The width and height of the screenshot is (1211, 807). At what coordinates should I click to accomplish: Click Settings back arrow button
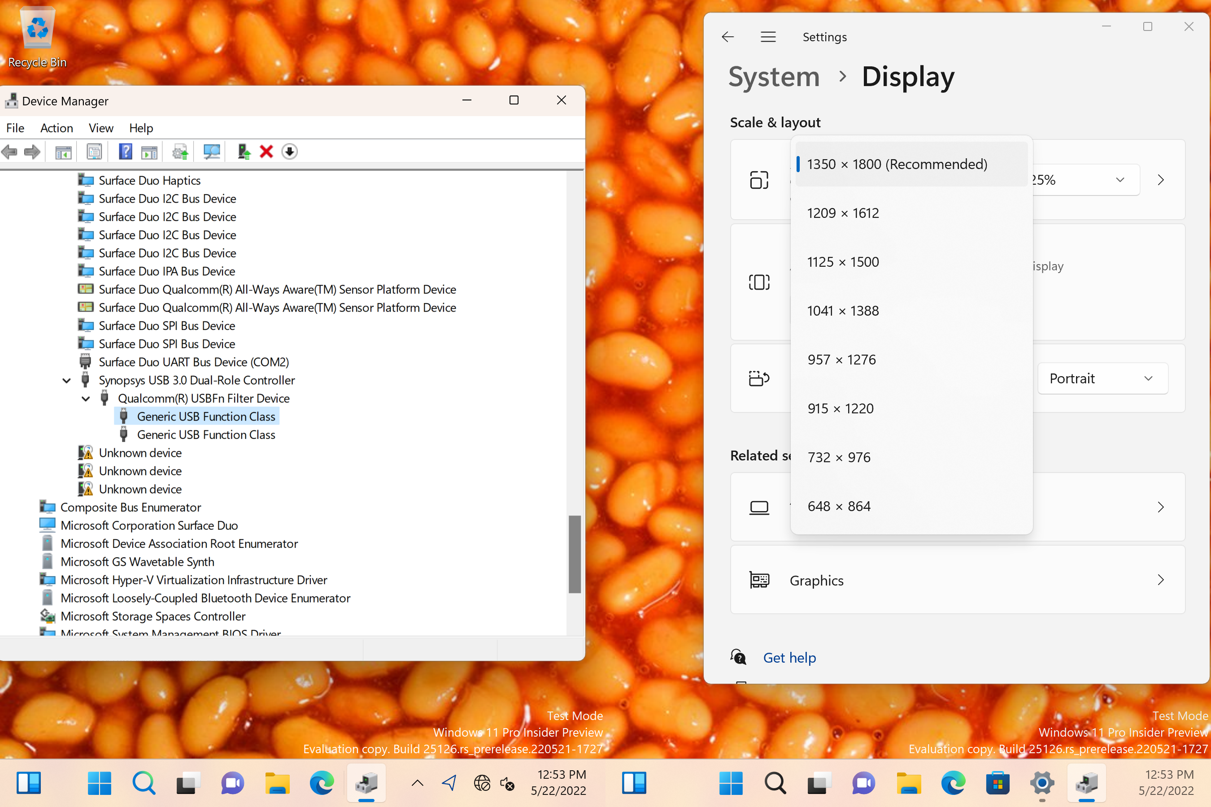pos(727,37)
